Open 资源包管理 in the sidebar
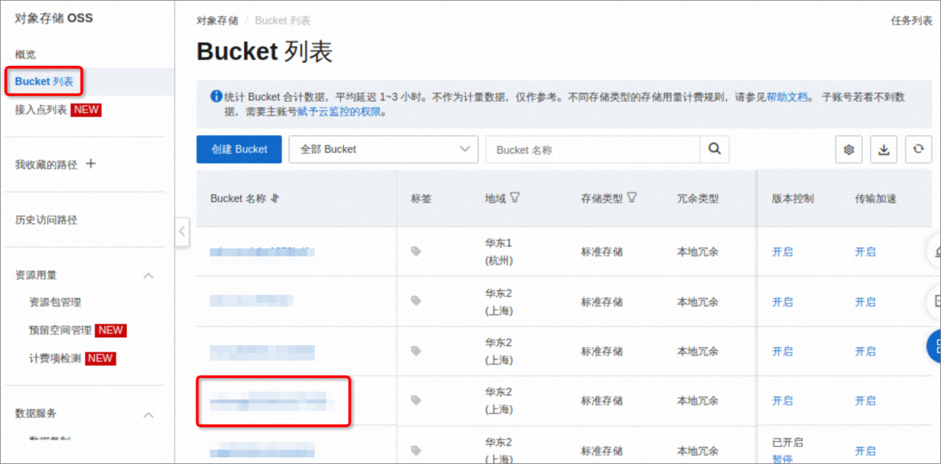The width and height of the screenshot is (941, 464). click(55, 302)
